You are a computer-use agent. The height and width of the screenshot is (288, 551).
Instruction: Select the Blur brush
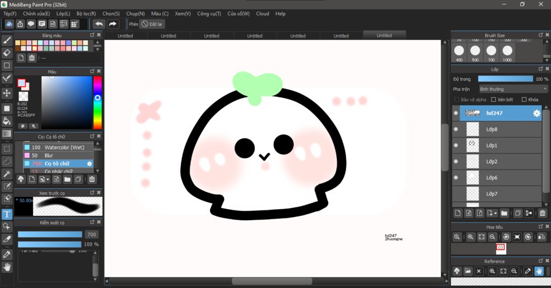(58, 156)
